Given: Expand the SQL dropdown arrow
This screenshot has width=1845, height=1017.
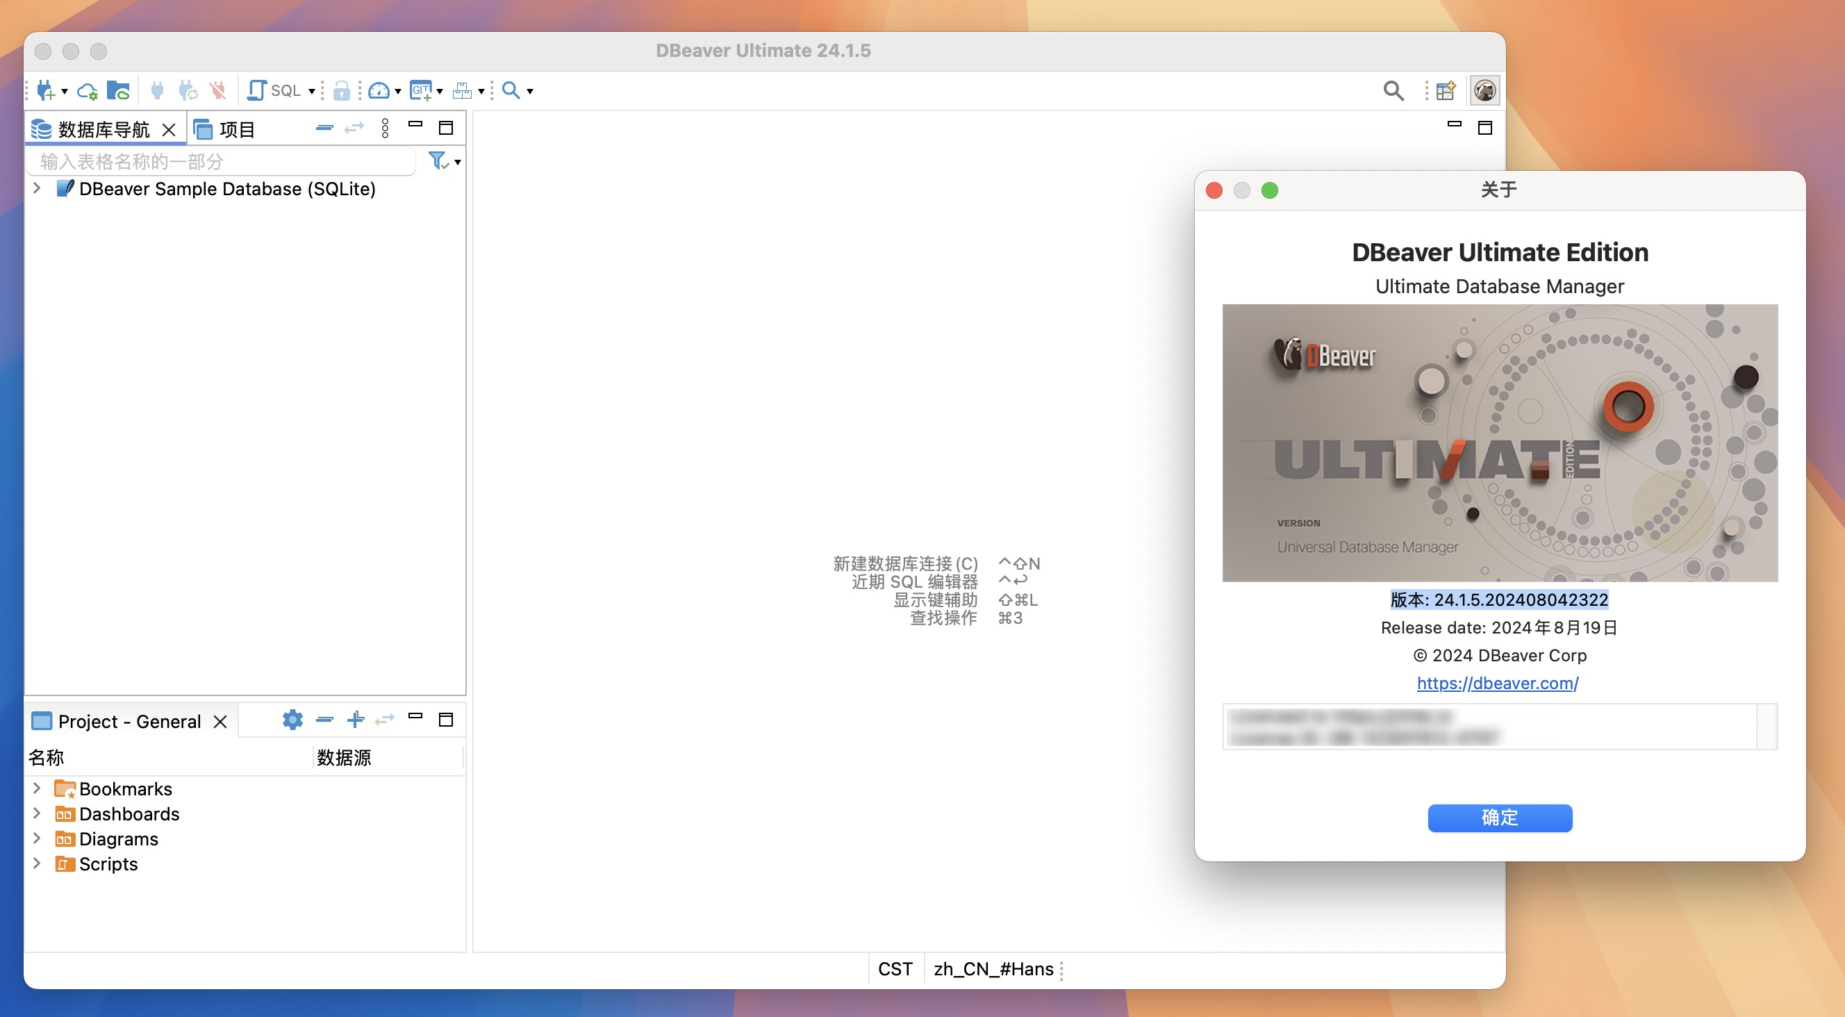Looking at the screenshot, I should pos(312,91).
